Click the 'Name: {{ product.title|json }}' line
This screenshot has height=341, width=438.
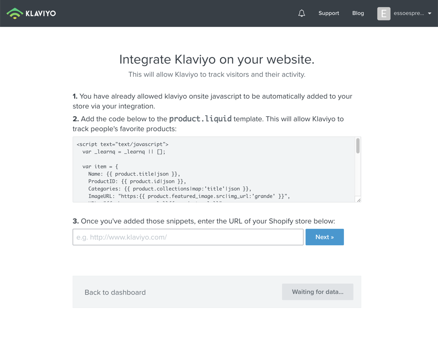[134, 174]
